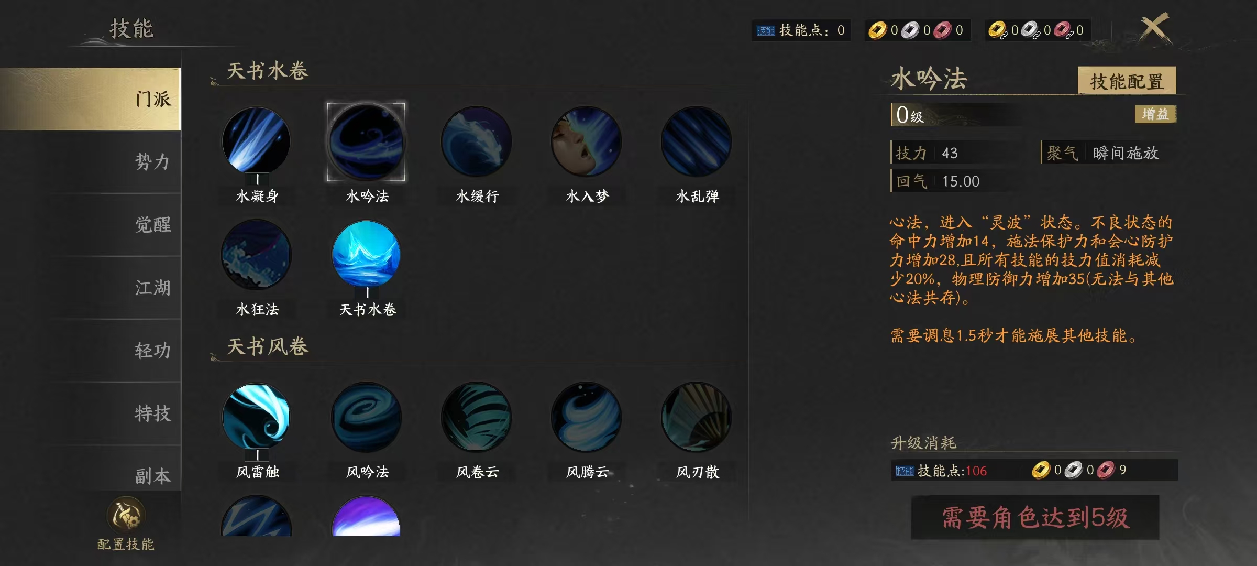Select the 水狂法 skill icon
This screenshot has height=566, width=1257.
point(256,255)
